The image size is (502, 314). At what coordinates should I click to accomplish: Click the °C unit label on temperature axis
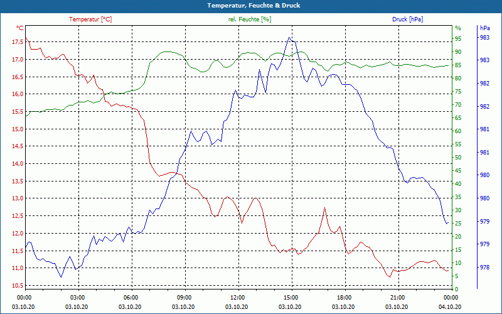pyautogui.click(x=20, y=28)
